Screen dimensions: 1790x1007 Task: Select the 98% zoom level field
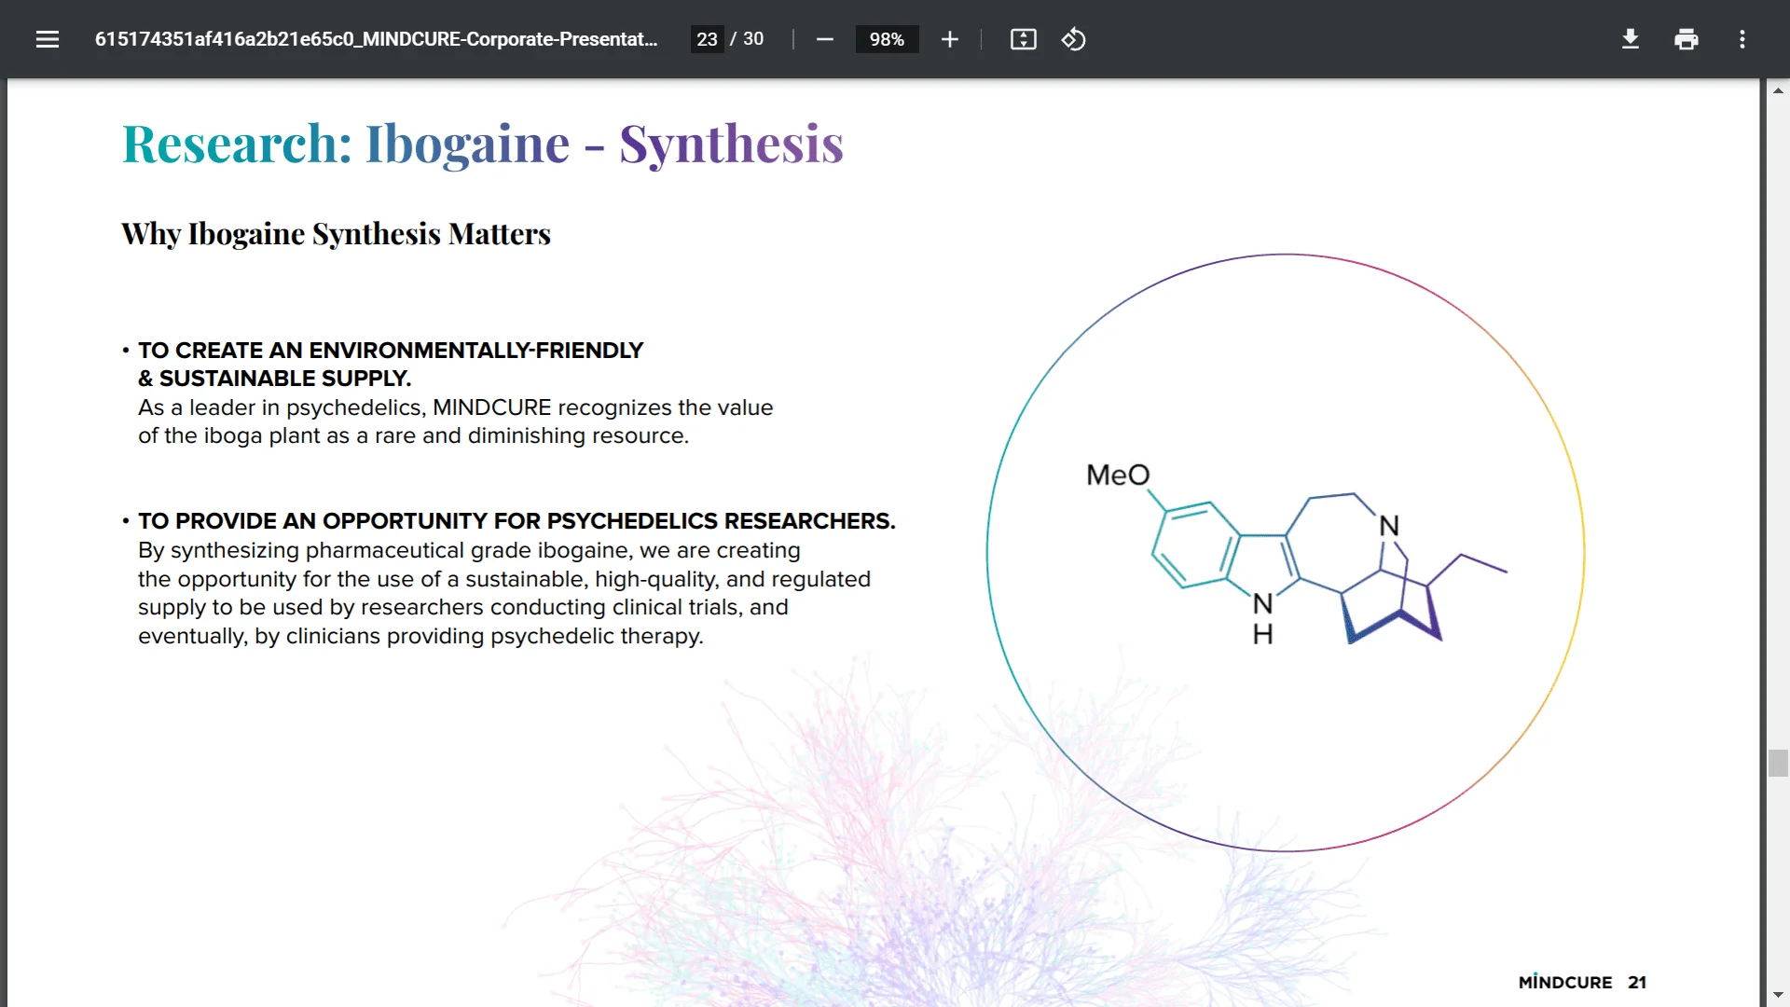[x=887, y=39]
